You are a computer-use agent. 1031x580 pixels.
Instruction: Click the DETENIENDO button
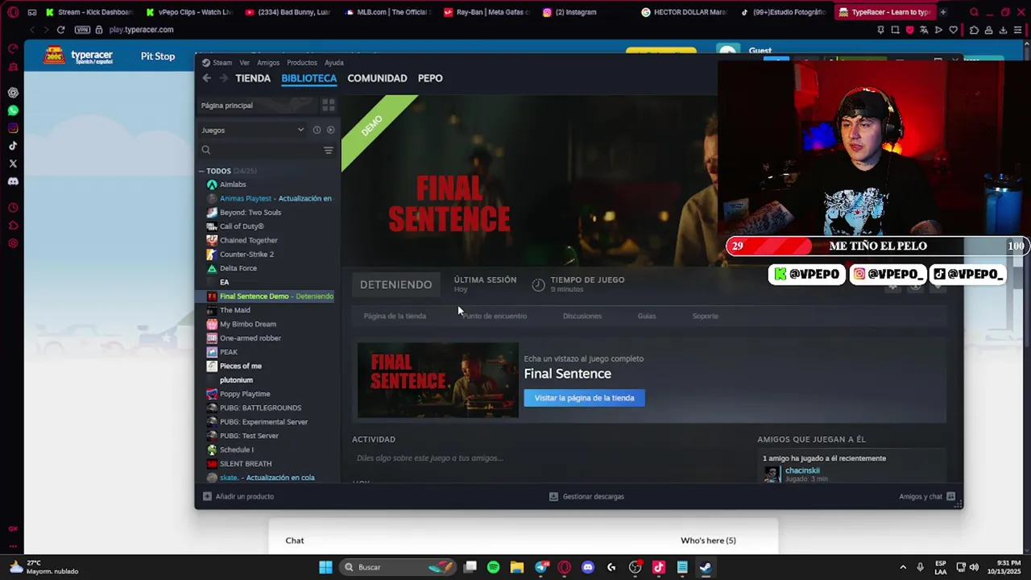395,284
